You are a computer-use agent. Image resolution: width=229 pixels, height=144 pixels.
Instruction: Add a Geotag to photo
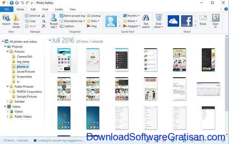click(94, 16)
